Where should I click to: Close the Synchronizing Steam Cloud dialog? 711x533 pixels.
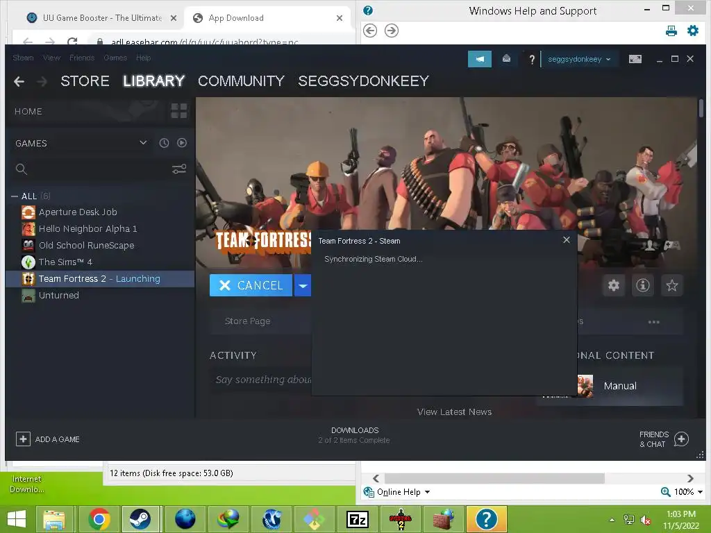pos(567,239)
